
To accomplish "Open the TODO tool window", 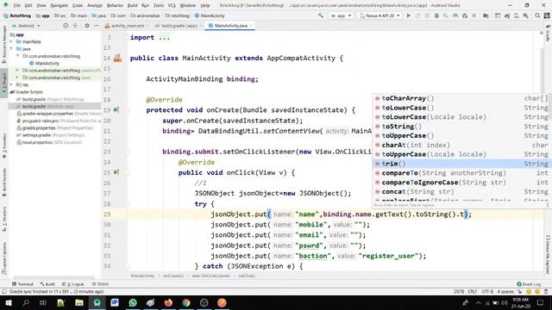I will click(100, 284).
